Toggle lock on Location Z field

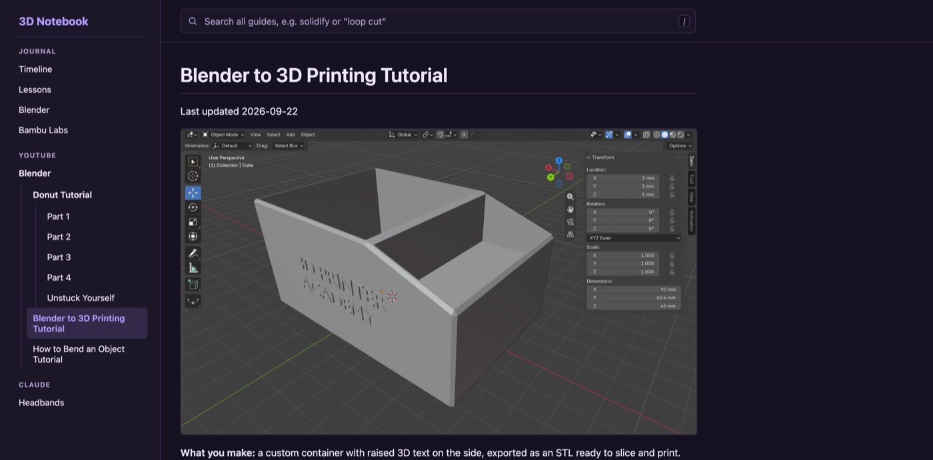coord(672,195)
